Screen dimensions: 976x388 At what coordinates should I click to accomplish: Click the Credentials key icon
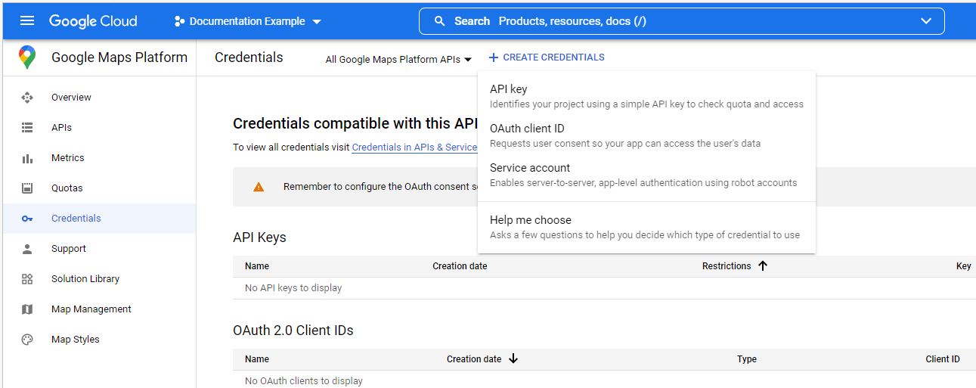click(27, 219)
